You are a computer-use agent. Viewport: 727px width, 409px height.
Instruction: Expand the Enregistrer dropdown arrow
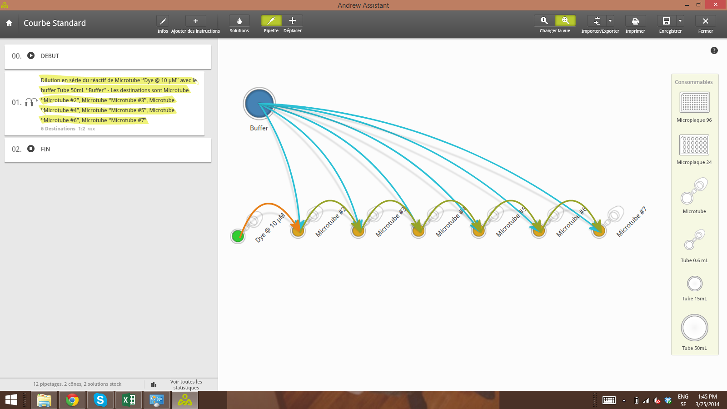(680, 21)
